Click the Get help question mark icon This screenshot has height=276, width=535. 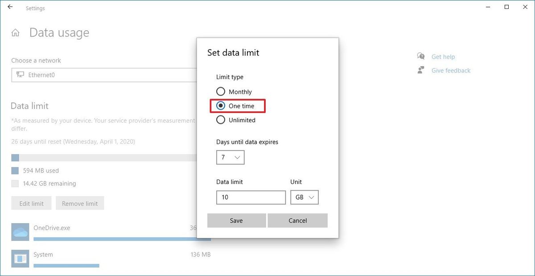[420, 56]
